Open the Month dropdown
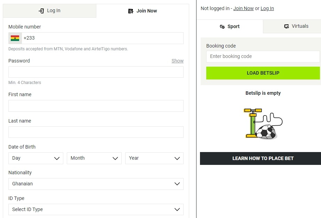The height and width of the screenshot is (218, 321). click(94, 158)
